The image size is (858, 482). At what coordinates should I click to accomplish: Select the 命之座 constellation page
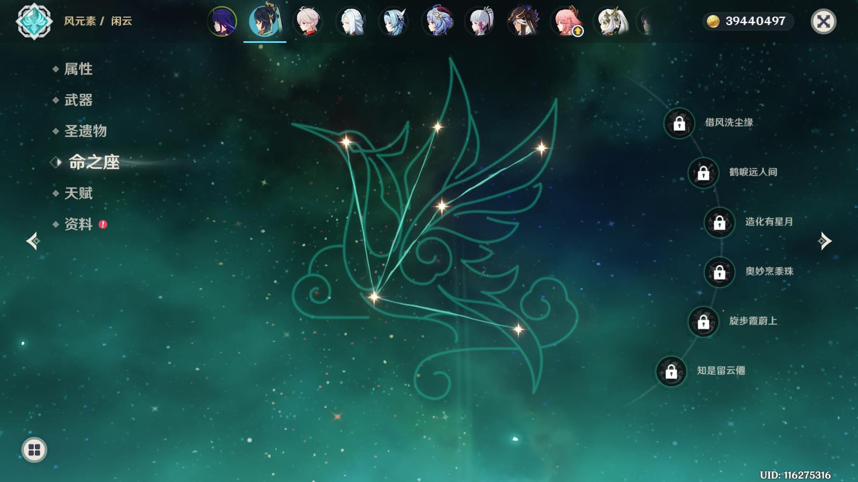click(94, 162)
